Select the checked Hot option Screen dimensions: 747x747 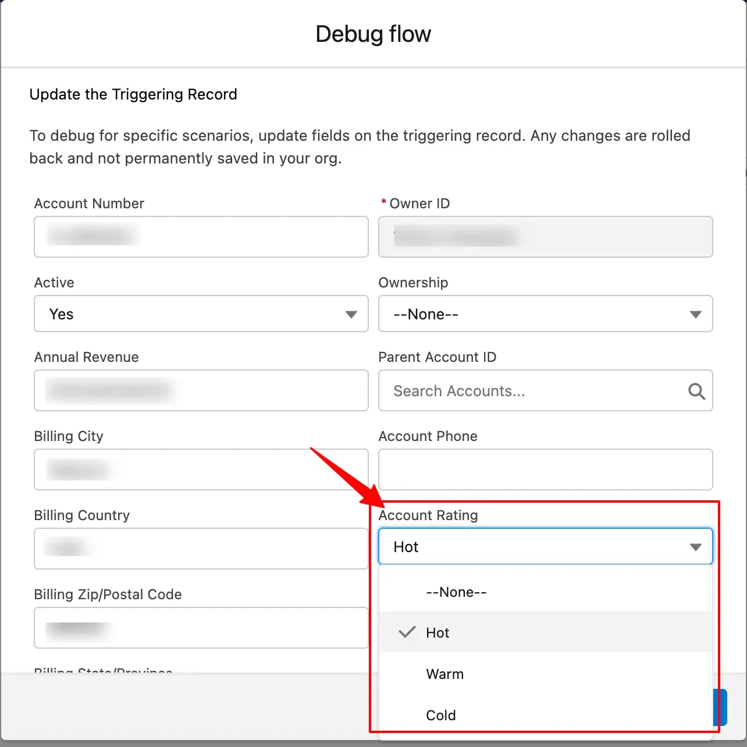[x=545, y=632]
